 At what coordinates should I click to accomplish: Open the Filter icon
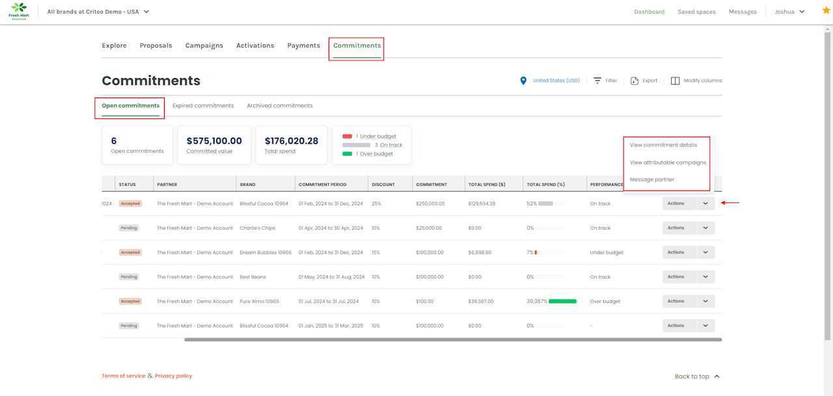tap(597, 81)
